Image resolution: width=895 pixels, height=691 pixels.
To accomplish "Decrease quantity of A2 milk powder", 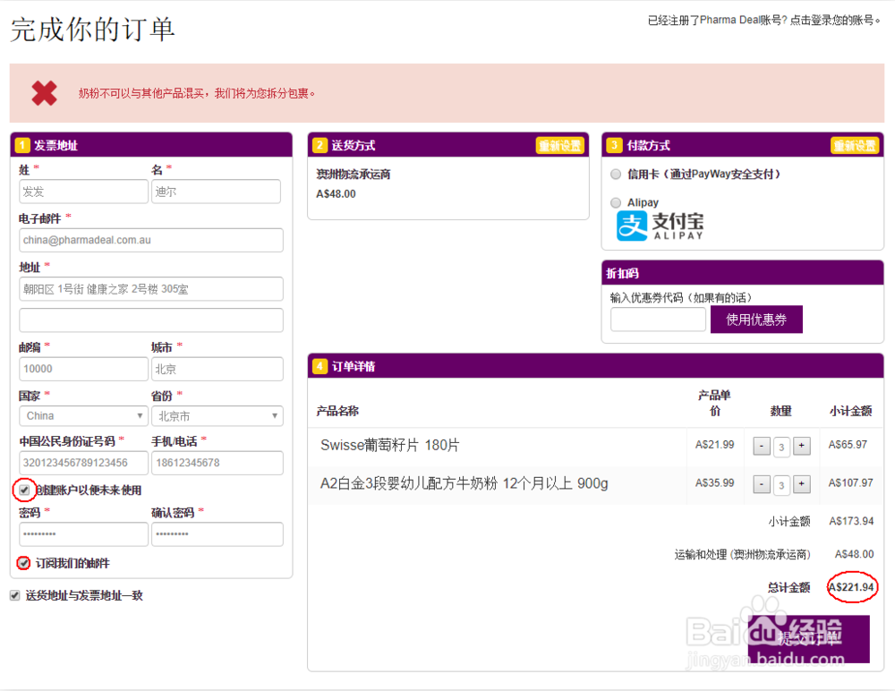I will (x=762, y=484).
